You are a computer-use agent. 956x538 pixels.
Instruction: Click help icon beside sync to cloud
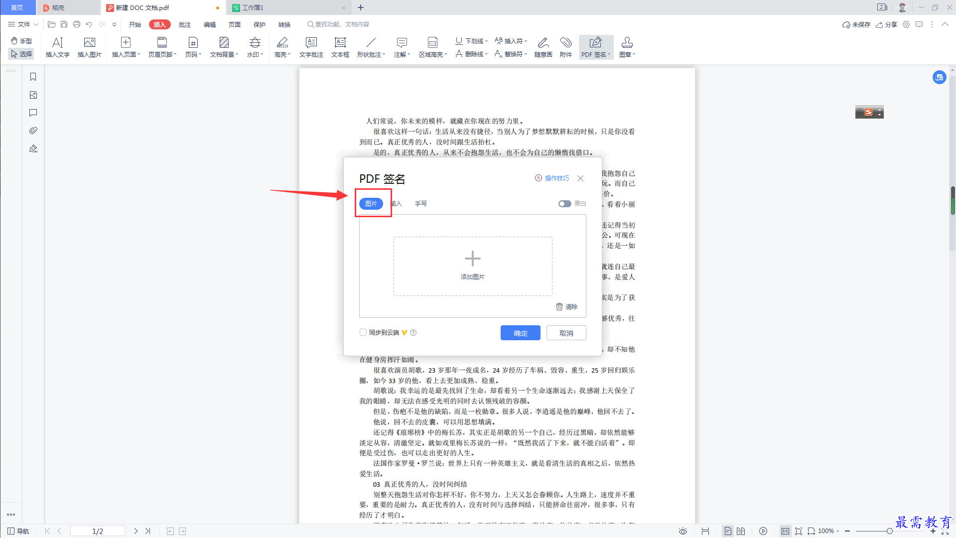pos(413,333)
